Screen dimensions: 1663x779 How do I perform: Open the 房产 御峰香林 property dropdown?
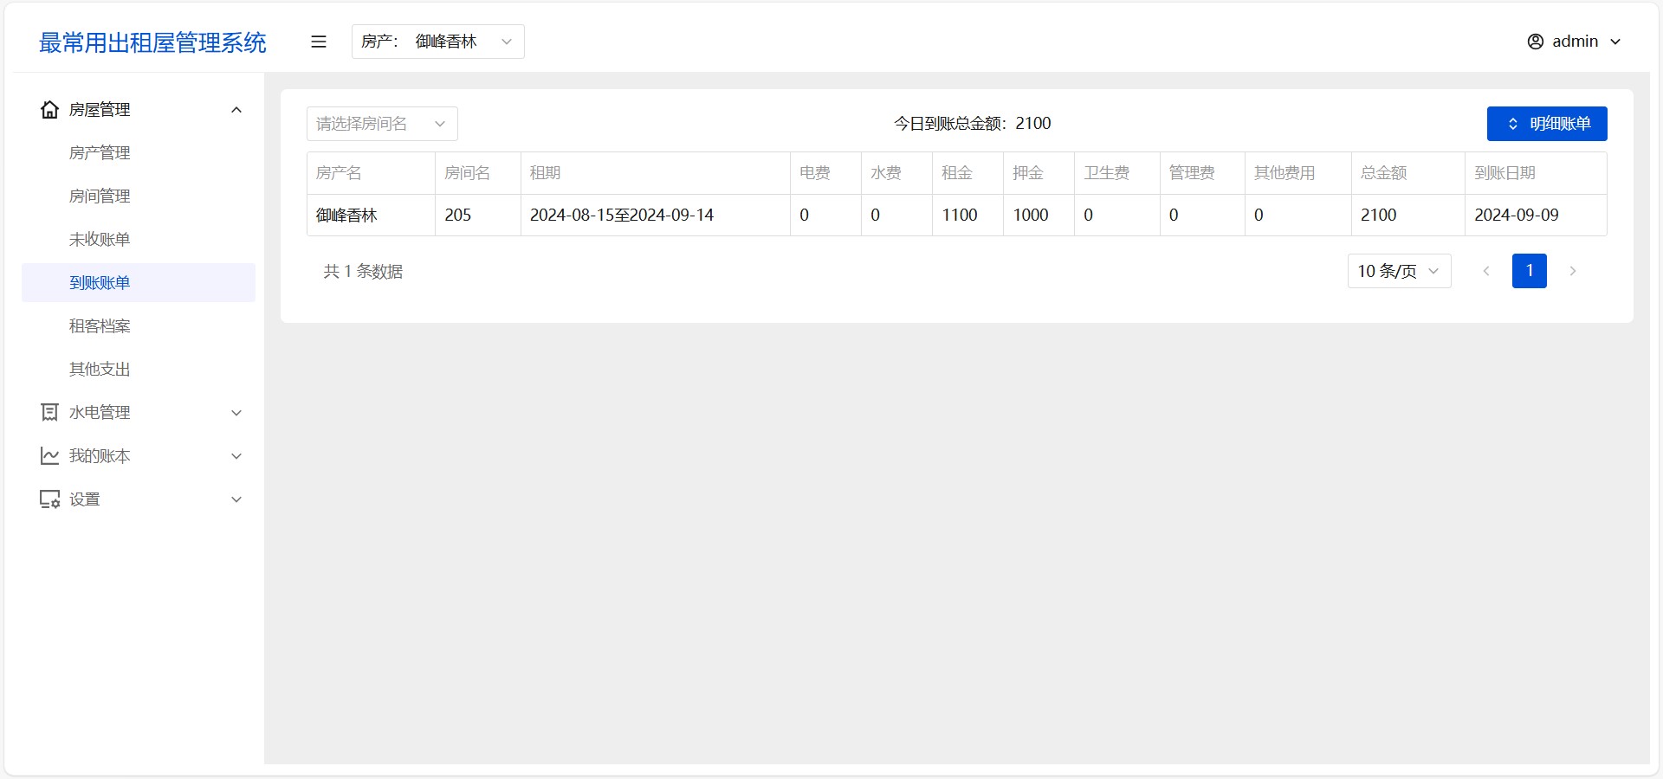coord(438,42)
